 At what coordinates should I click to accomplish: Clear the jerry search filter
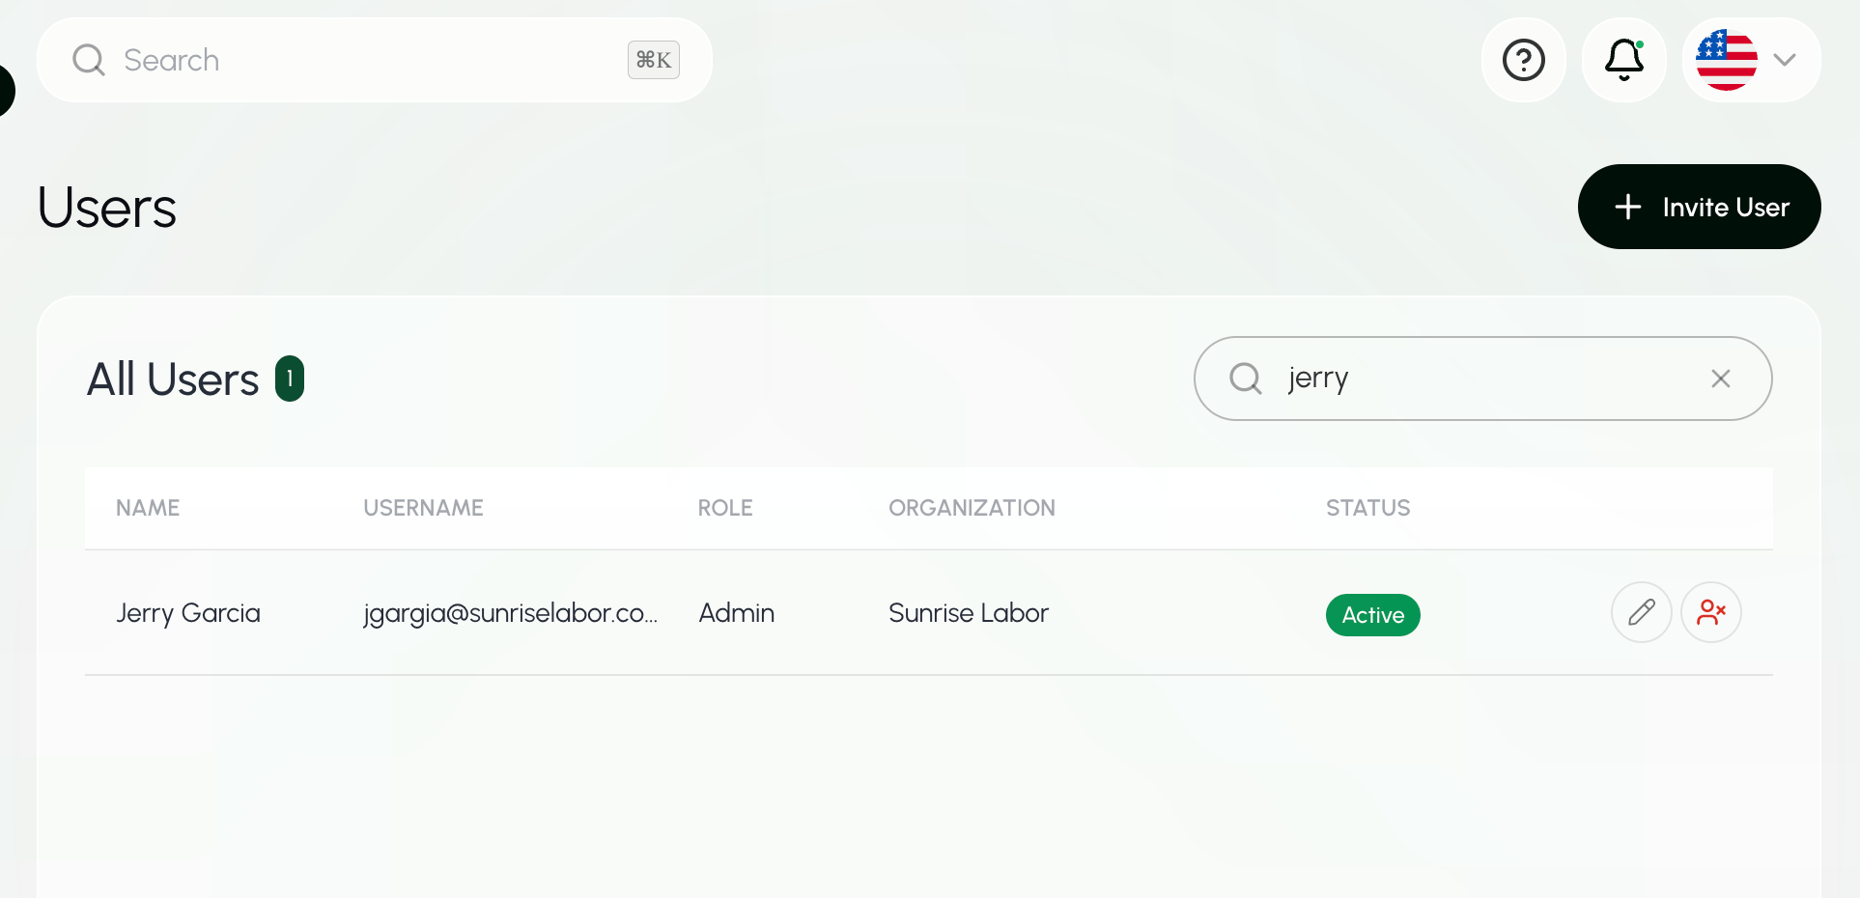coord(1720,379)
